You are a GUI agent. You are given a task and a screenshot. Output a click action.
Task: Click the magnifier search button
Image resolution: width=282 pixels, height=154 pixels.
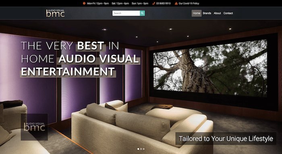pyautogui.click(x=143, y=13)
